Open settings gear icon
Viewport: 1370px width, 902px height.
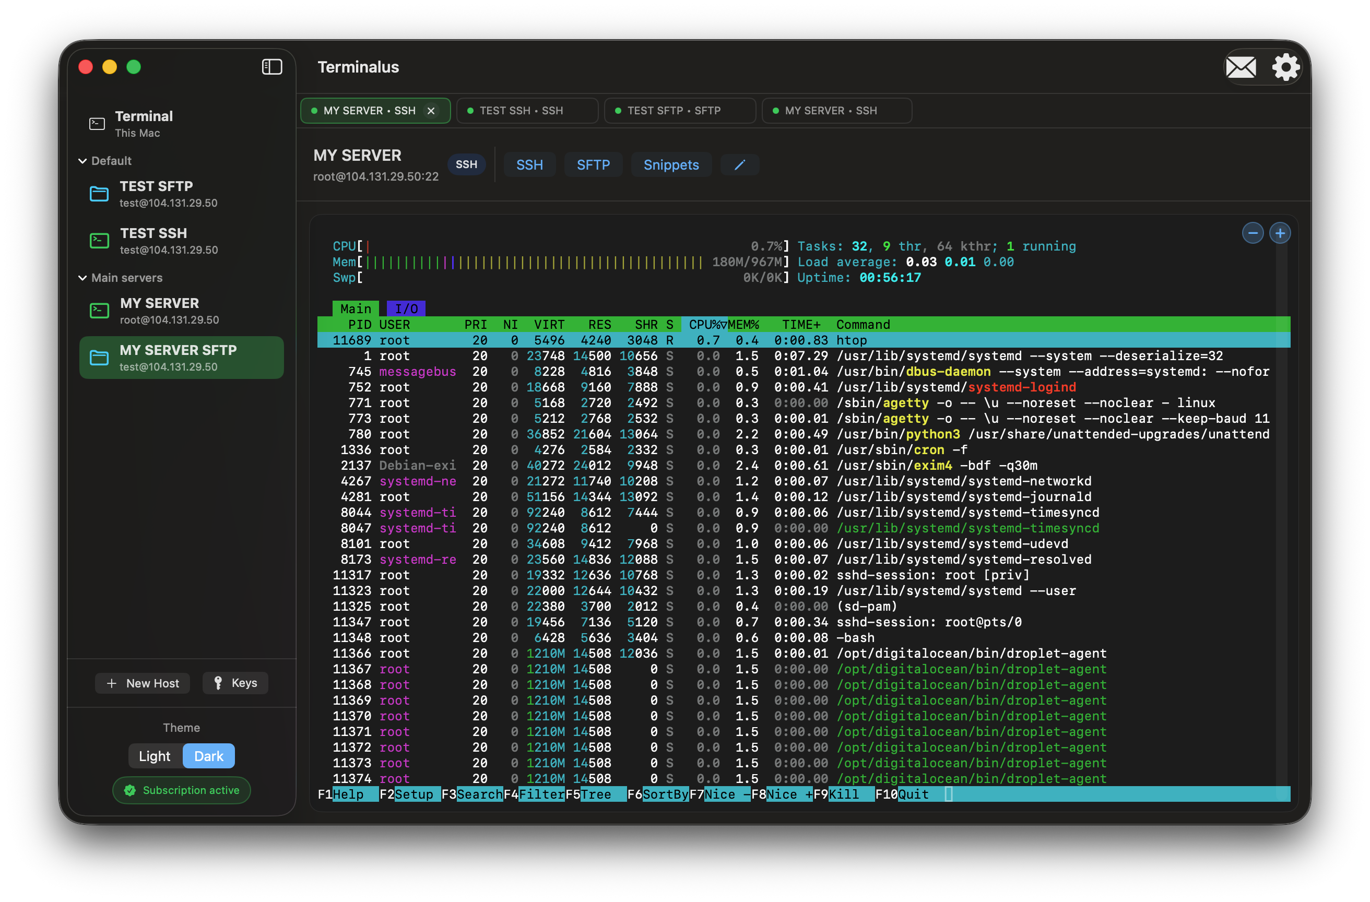pyautogui.click(x=1285, y=67)
